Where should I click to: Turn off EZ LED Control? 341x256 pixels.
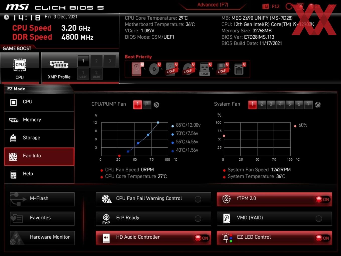click(274, 238)
